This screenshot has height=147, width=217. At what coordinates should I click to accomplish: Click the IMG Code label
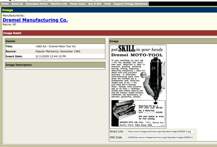tap(116, 137)
